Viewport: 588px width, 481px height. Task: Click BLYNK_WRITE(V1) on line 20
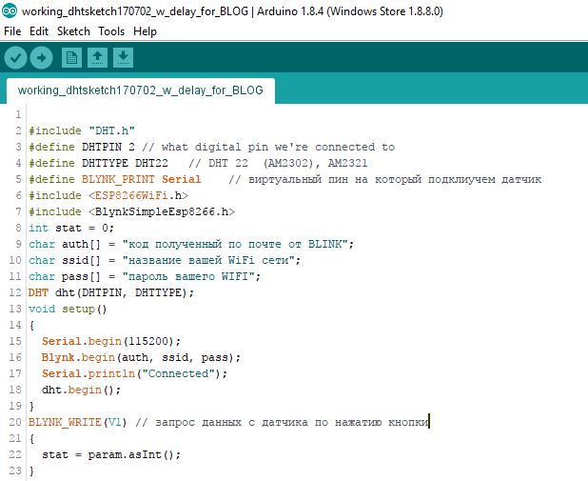tap(78, 423)
